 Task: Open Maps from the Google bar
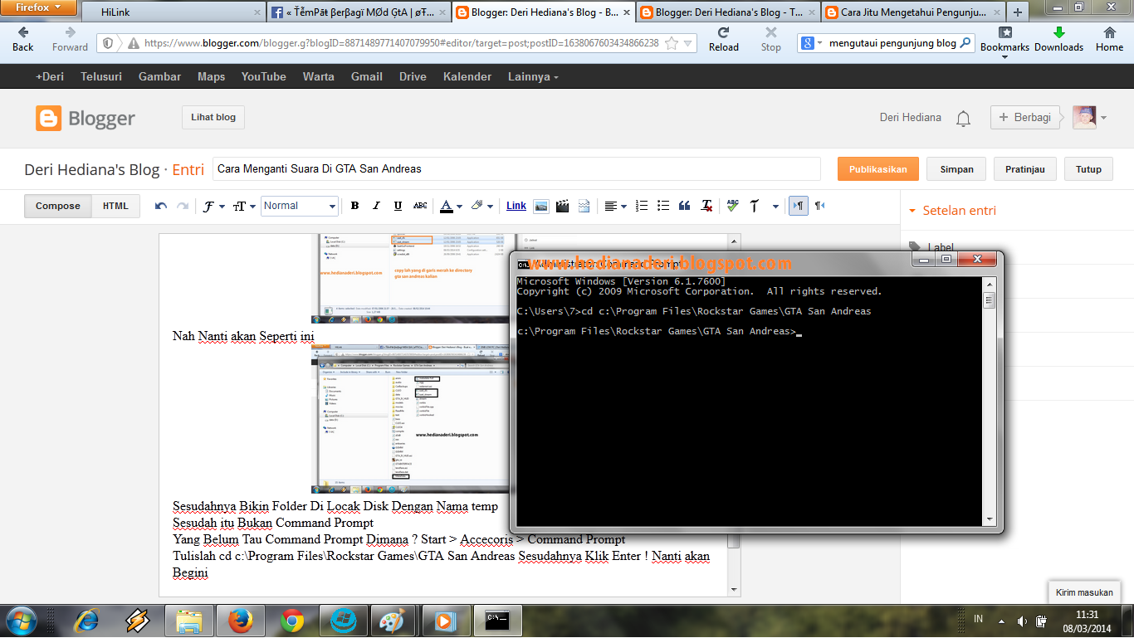click(x=211, y=76)
